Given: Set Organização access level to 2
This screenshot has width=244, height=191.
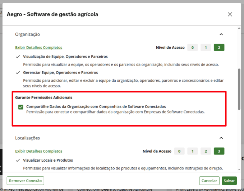Looking at the screenshot, I should pyautogui.click(x=219, y=47).
